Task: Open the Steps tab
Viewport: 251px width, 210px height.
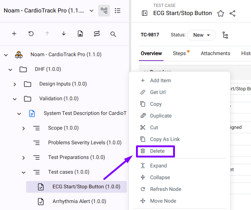Action: 179,53
